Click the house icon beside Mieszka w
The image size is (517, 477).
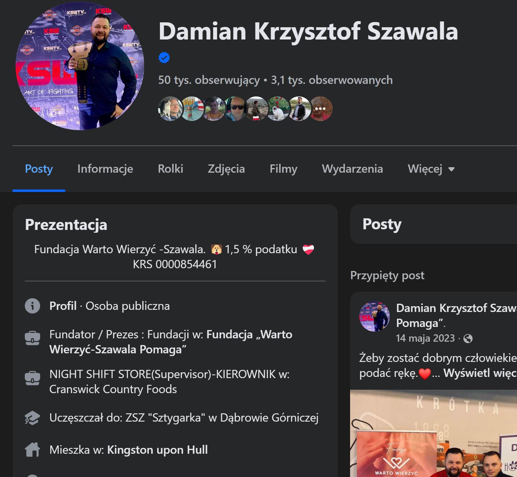tap(32, 450)
